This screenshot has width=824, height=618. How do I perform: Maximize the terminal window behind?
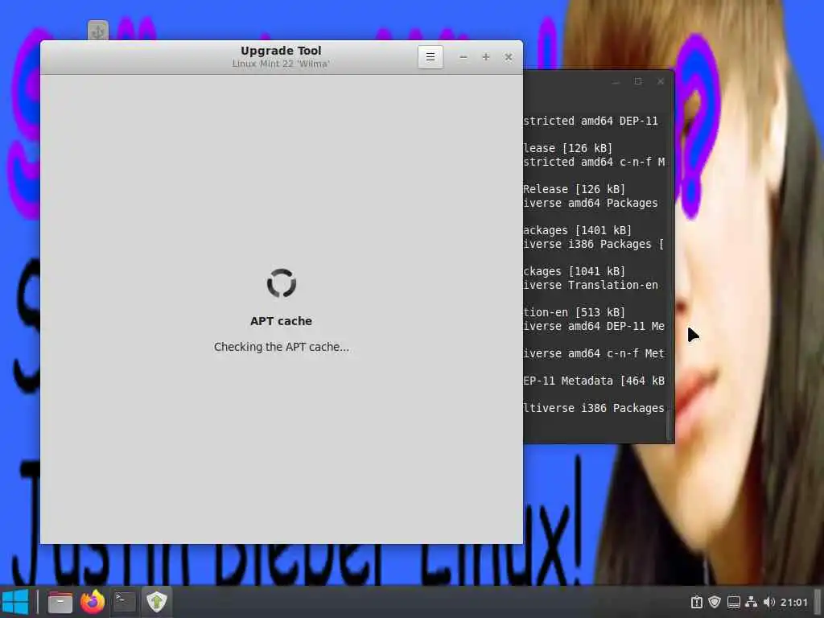tap(638, 81)
